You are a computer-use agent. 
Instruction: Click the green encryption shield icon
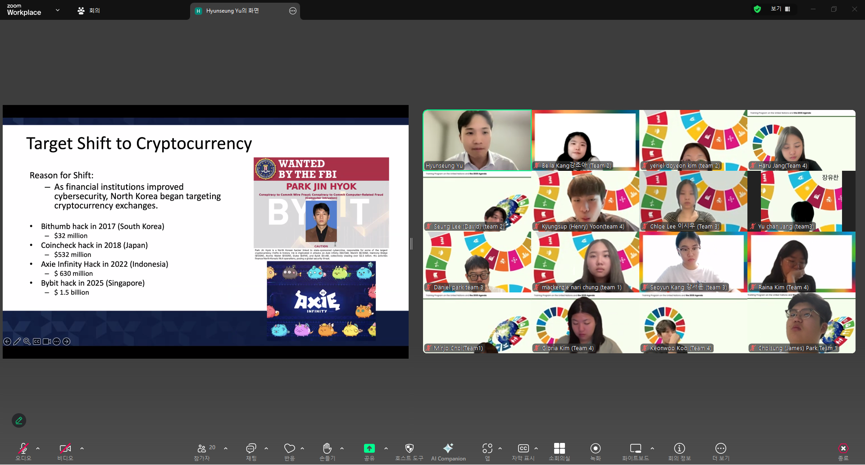click(757, 9)
